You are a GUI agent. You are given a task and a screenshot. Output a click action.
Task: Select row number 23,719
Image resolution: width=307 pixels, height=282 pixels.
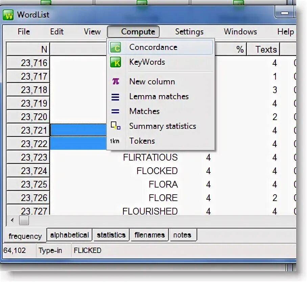click(28, 103)
